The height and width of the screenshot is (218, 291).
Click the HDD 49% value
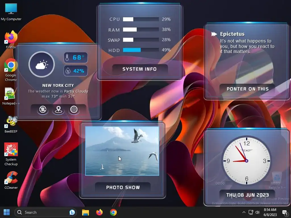pos(166,50)
